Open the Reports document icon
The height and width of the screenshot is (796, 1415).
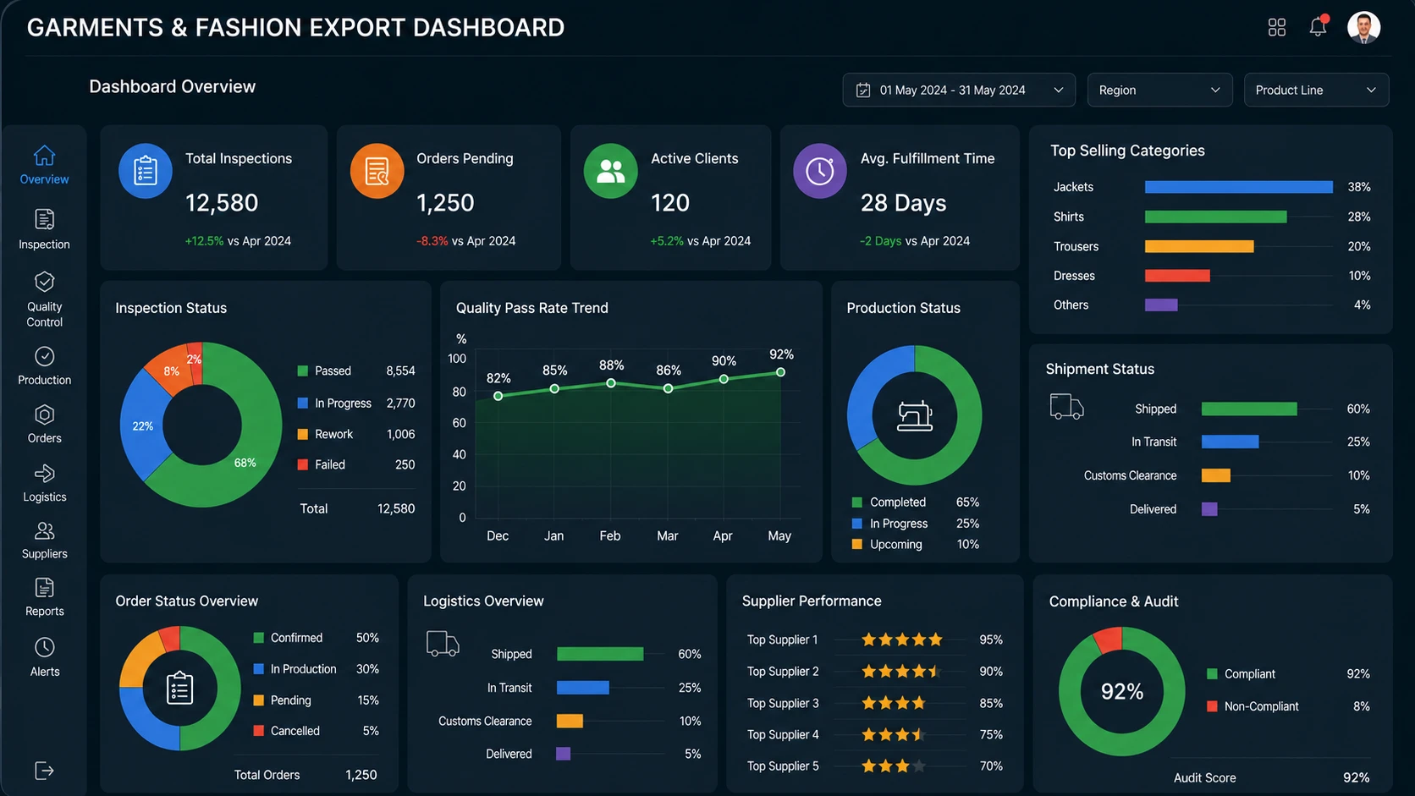(44, 588)
